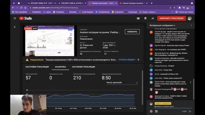Click ОТКРЫТЬ ВИДЖЕТ link

pyautogui.click(x=127, y=60)
